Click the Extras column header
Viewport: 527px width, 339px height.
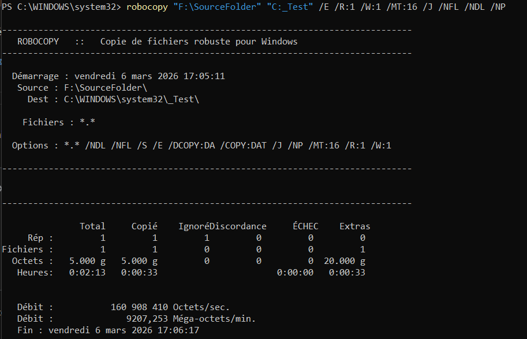pyautogui.click(x=354, y=226)
